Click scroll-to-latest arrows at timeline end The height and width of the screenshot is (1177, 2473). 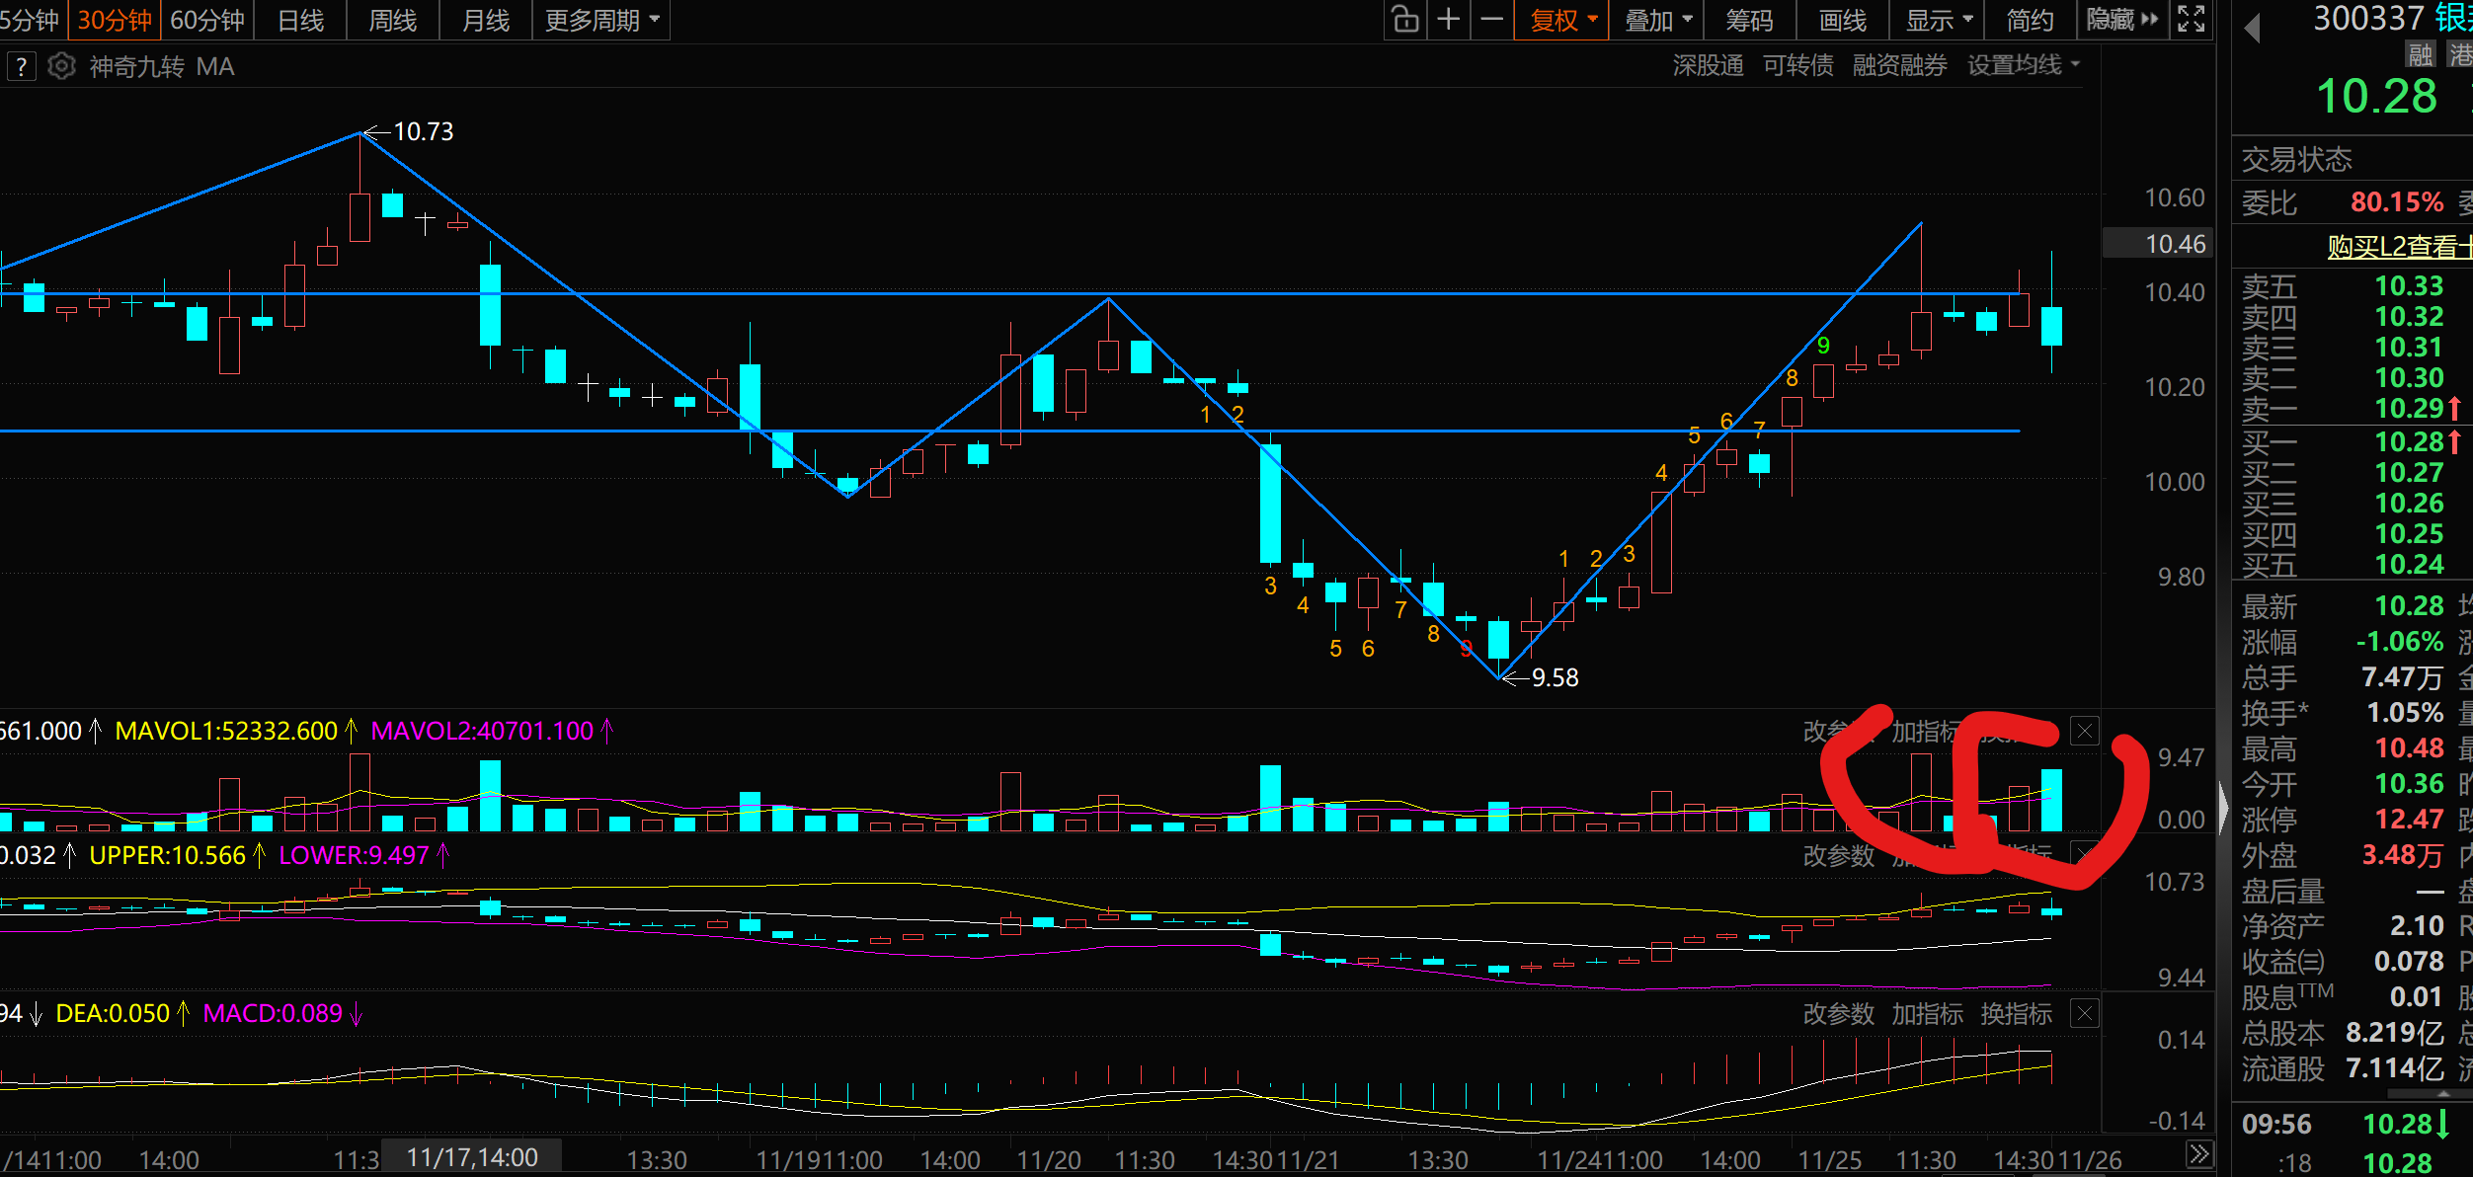(2199, 1154)
